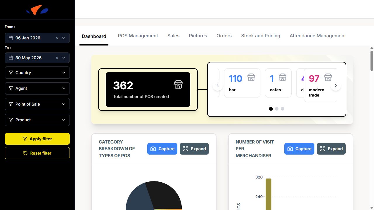Click funnel icon in Product filter

click(11, 120)
